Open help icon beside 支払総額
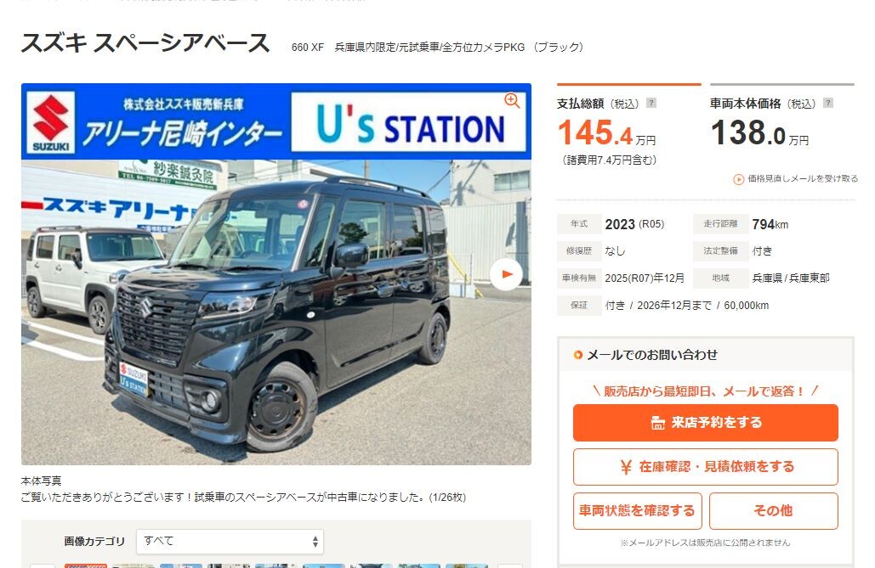This screenshot has width=875, height=568. [x=651, y=103]
